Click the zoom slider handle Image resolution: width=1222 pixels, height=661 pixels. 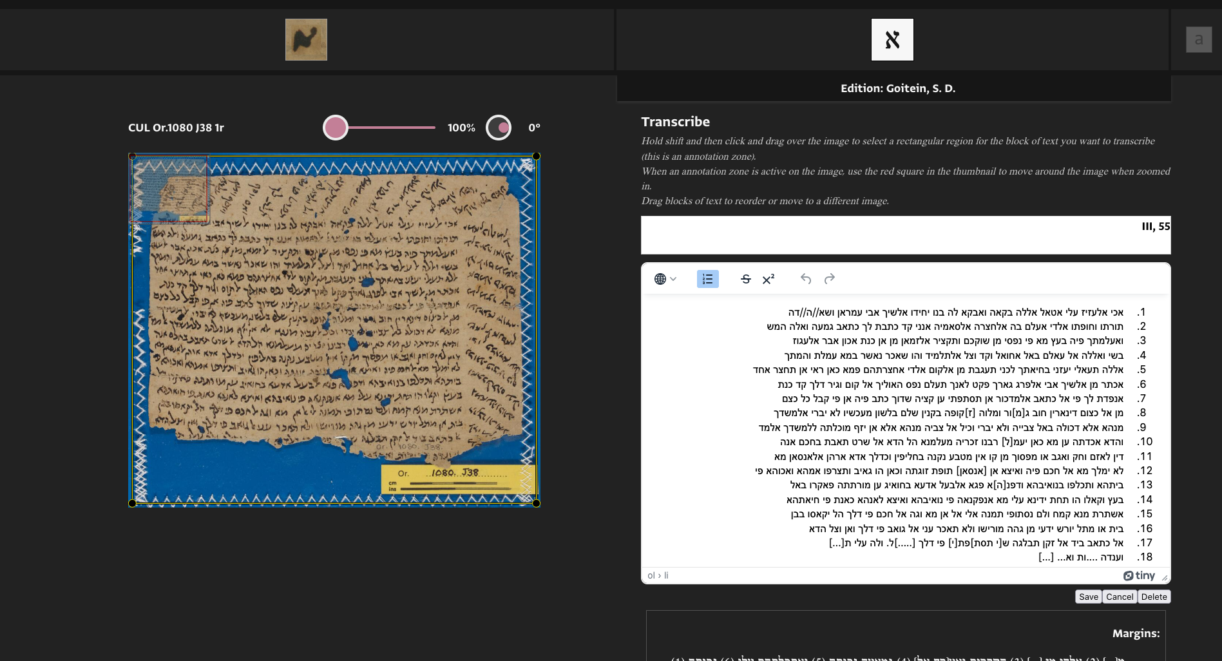pos(336,128)
